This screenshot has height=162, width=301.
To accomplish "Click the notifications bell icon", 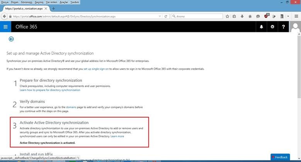I will point(261,27).
